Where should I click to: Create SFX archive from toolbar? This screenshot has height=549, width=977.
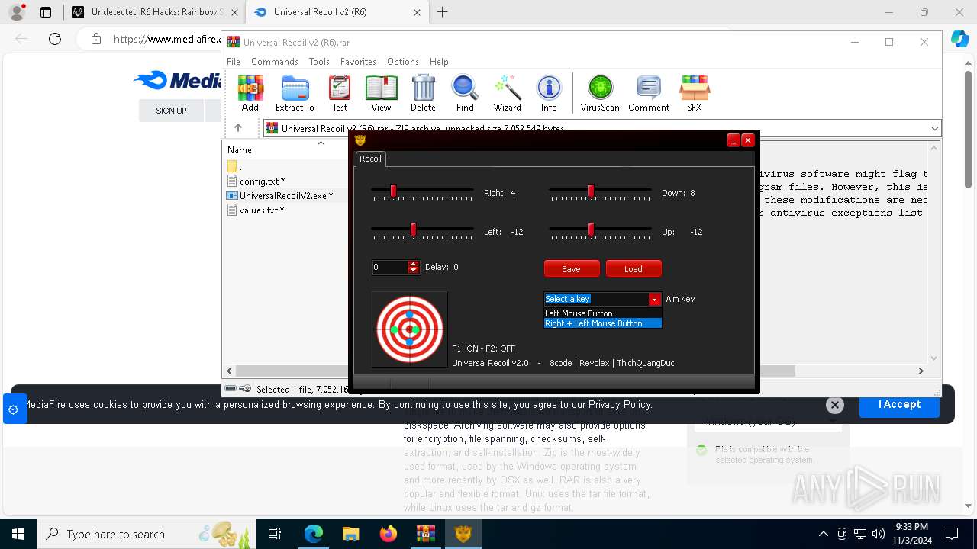(x=695, y=93)
